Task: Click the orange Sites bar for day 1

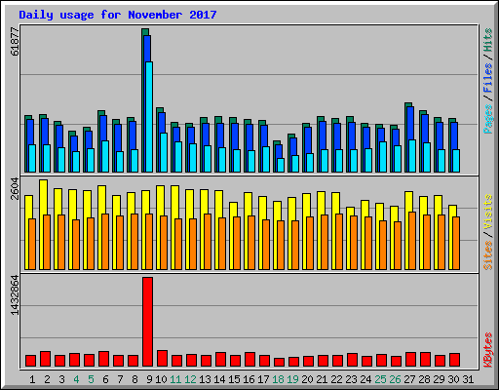Action: tap(32, 244)
